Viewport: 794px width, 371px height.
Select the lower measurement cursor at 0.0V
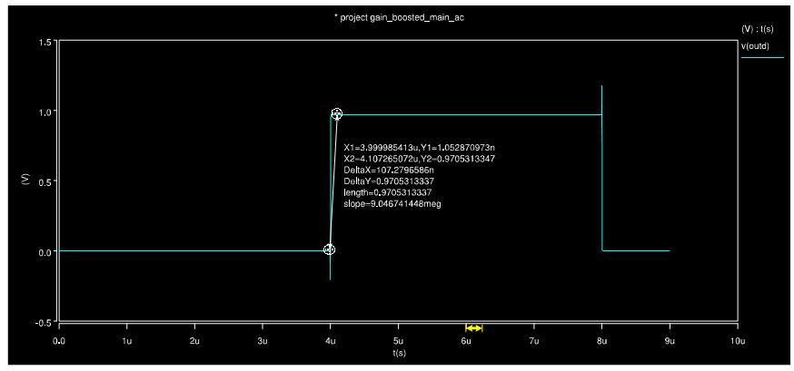tap(330, 249)
